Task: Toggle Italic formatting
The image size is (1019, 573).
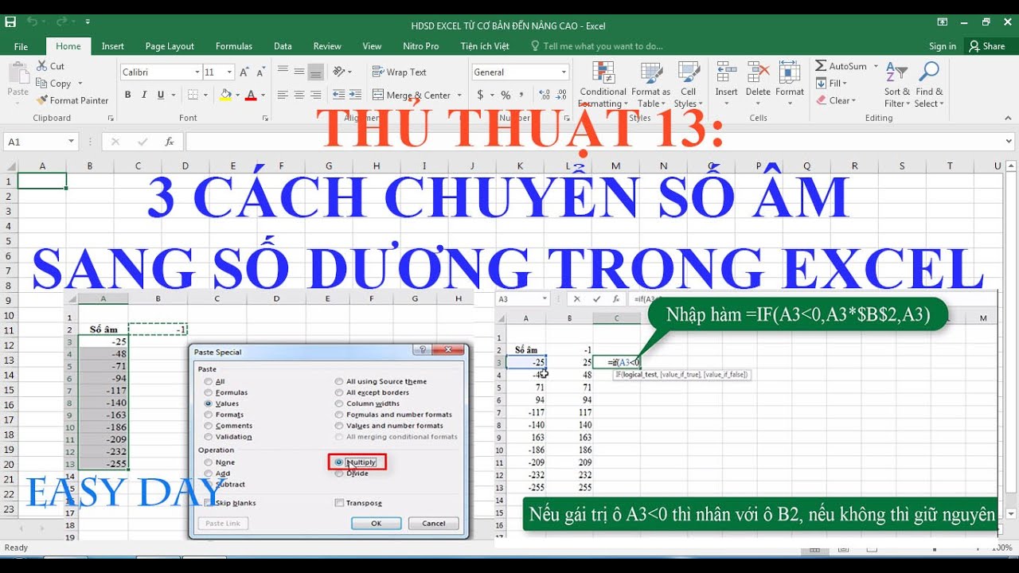Action: tap(144, 95)
